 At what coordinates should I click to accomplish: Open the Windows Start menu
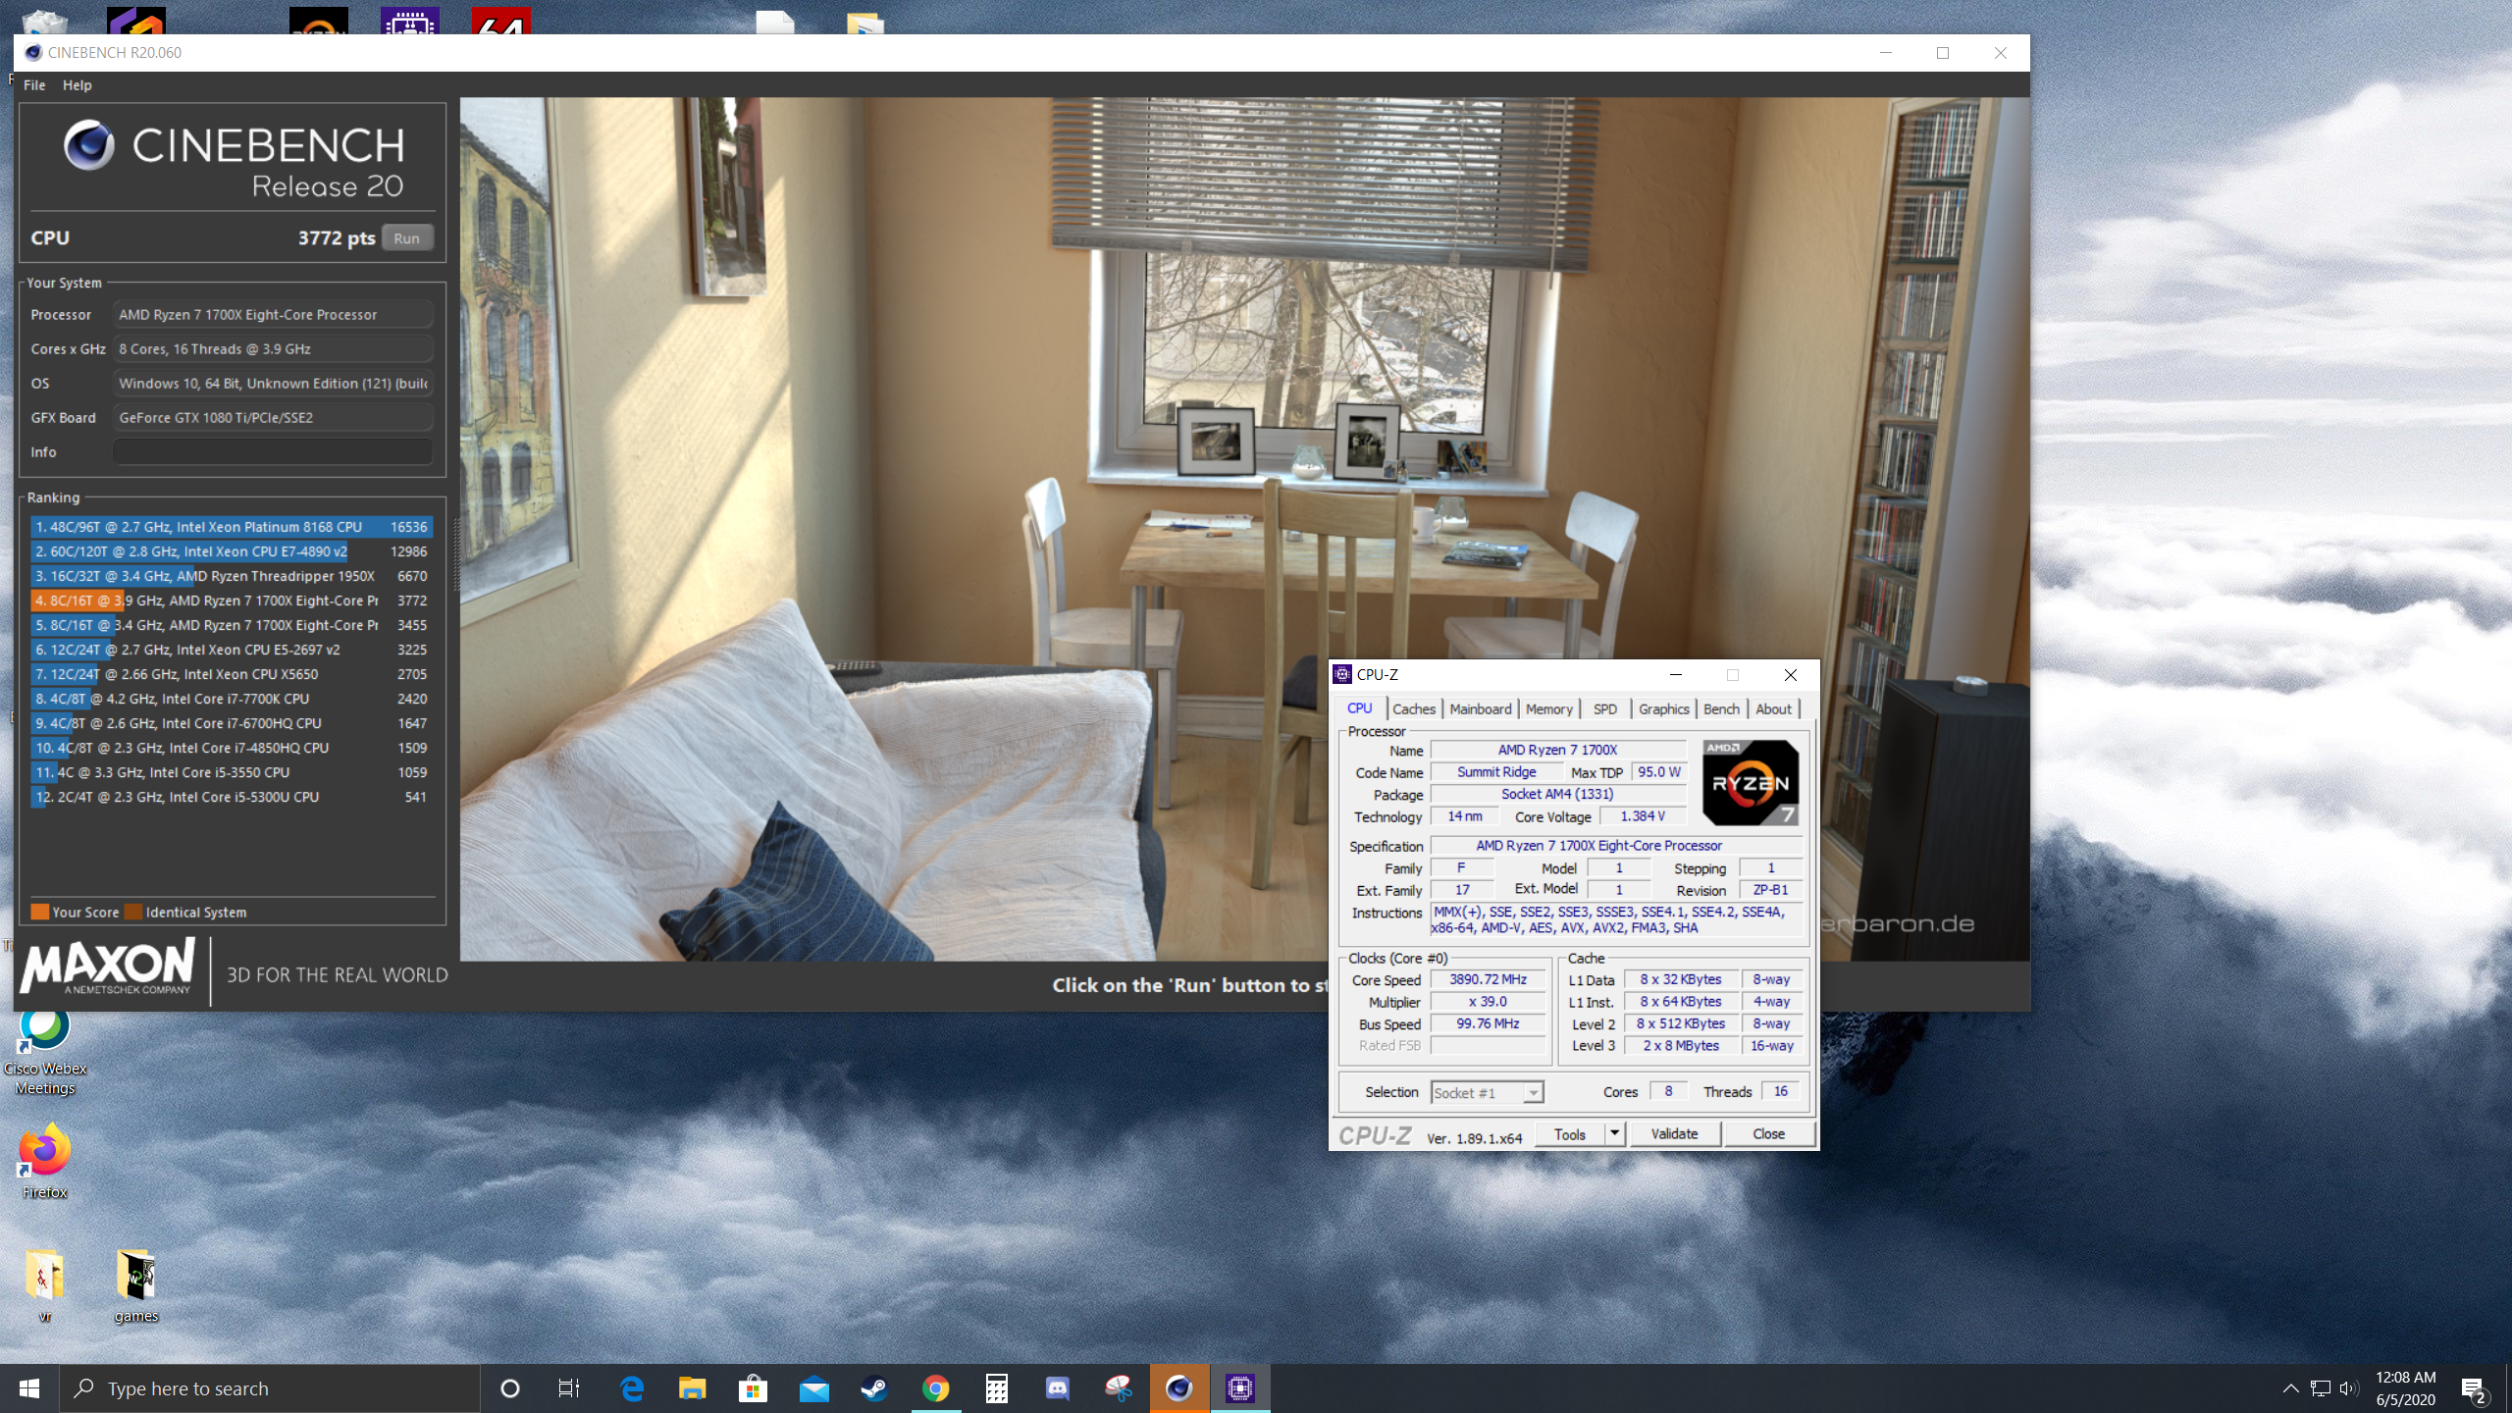tap(29, 1388)
